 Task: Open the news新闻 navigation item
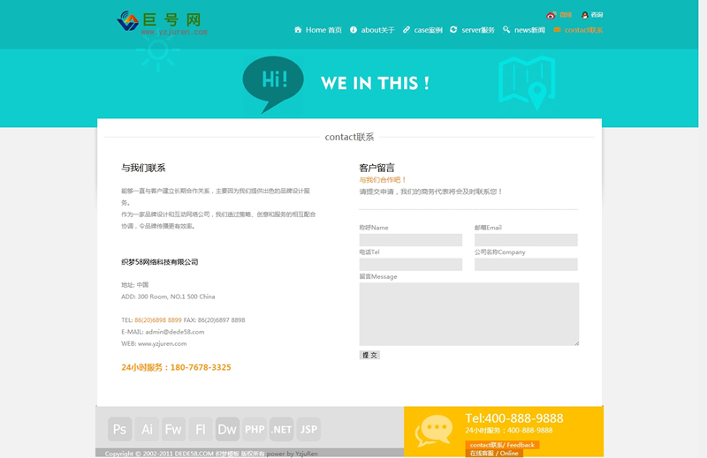[524, 30]
